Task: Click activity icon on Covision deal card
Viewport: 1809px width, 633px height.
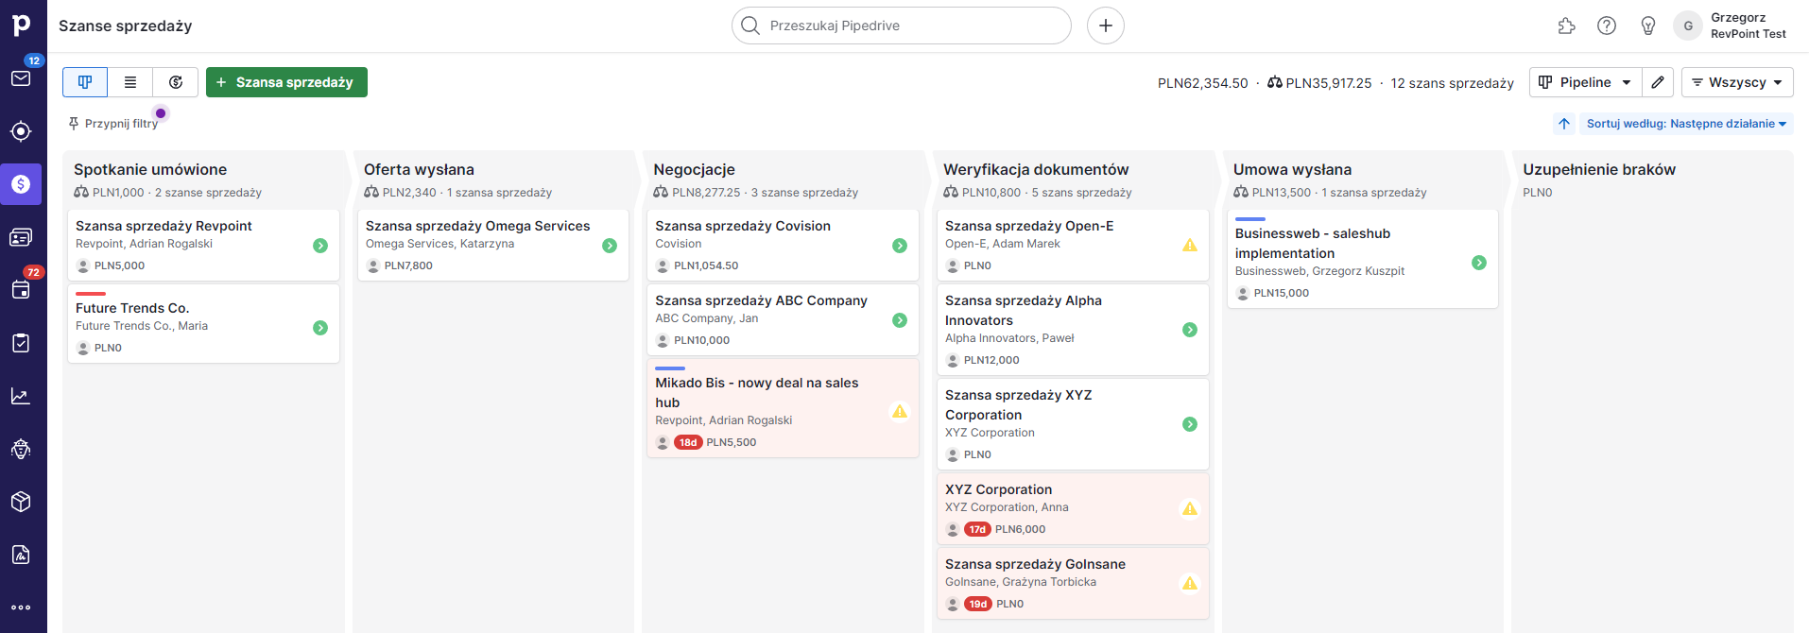Action: [900, 246]
